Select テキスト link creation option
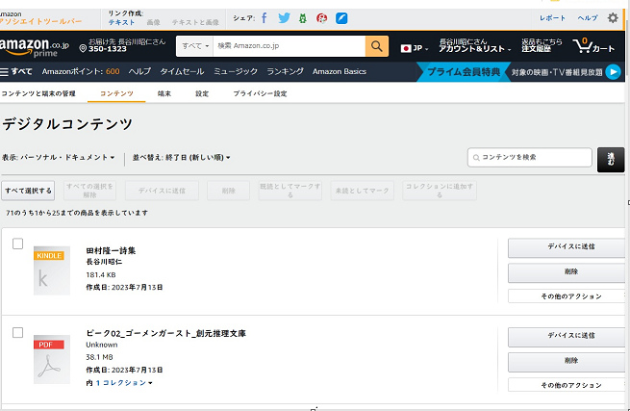Screen dimensions: 630x411 121,22
